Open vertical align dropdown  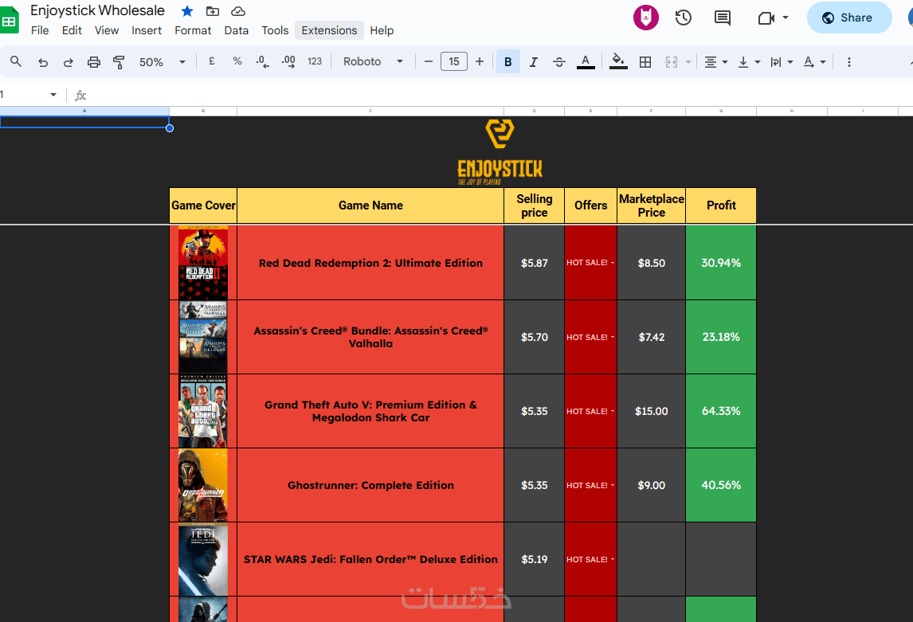749,61
